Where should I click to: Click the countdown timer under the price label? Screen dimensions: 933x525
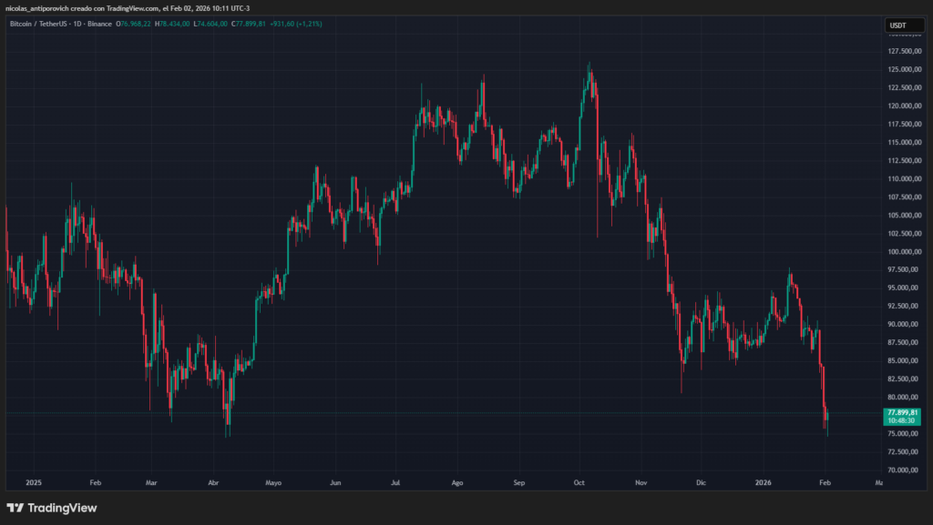click(900, 421)
